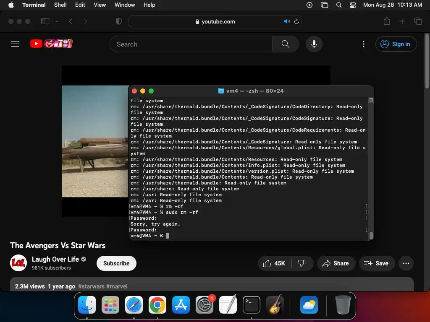Open Finder from the Dock
This screenshot has height=322, width=430.
click(87, 305)
